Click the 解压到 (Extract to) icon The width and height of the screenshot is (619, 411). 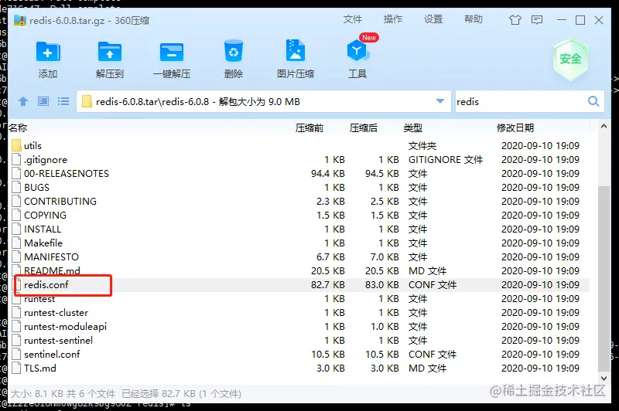(110, 52)
